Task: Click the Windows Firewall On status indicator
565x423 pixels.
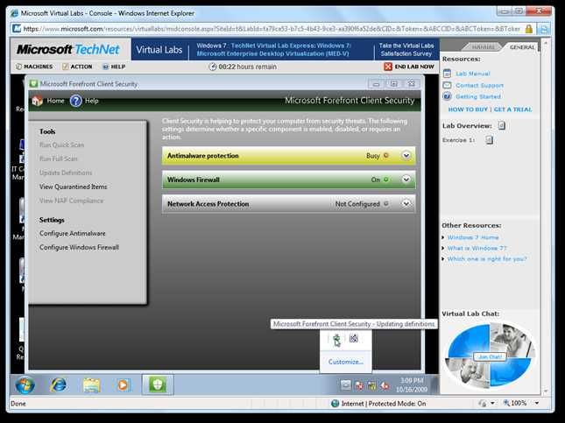Action: tap(380, 180)
